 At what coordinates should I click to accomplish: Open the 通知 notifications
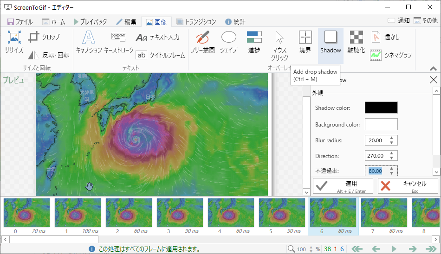[399, 20]
